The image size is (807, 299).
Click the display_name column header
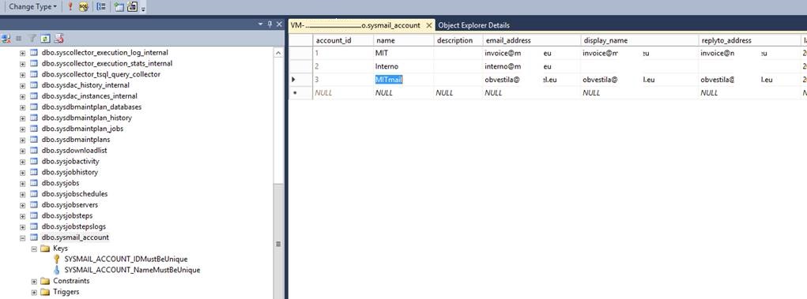pos(639,40)
